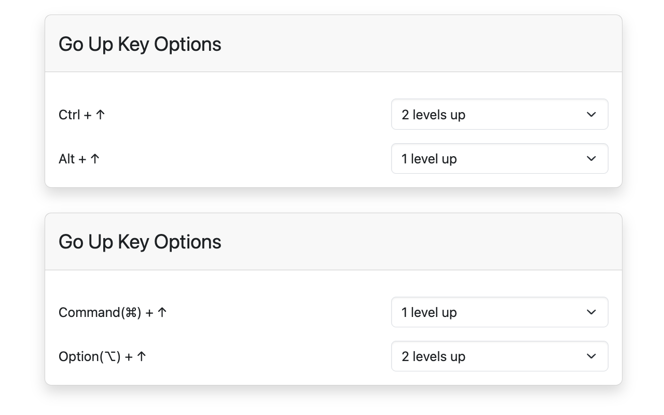This screenshot has height=415, width=664.
Task: Click the Go Up Key Options heading above Ctrl
Action: click(140, 44)
